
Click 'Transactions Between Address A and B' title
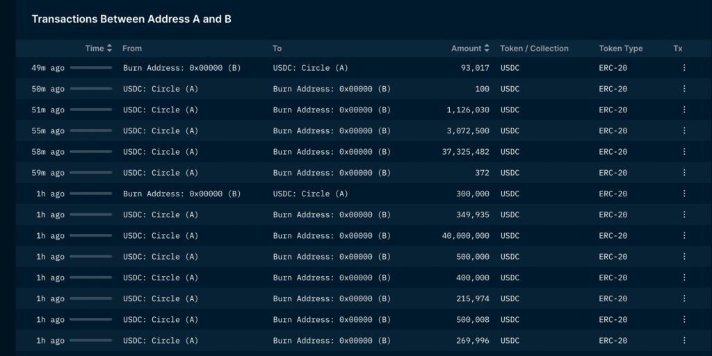(x=131, y=19)
